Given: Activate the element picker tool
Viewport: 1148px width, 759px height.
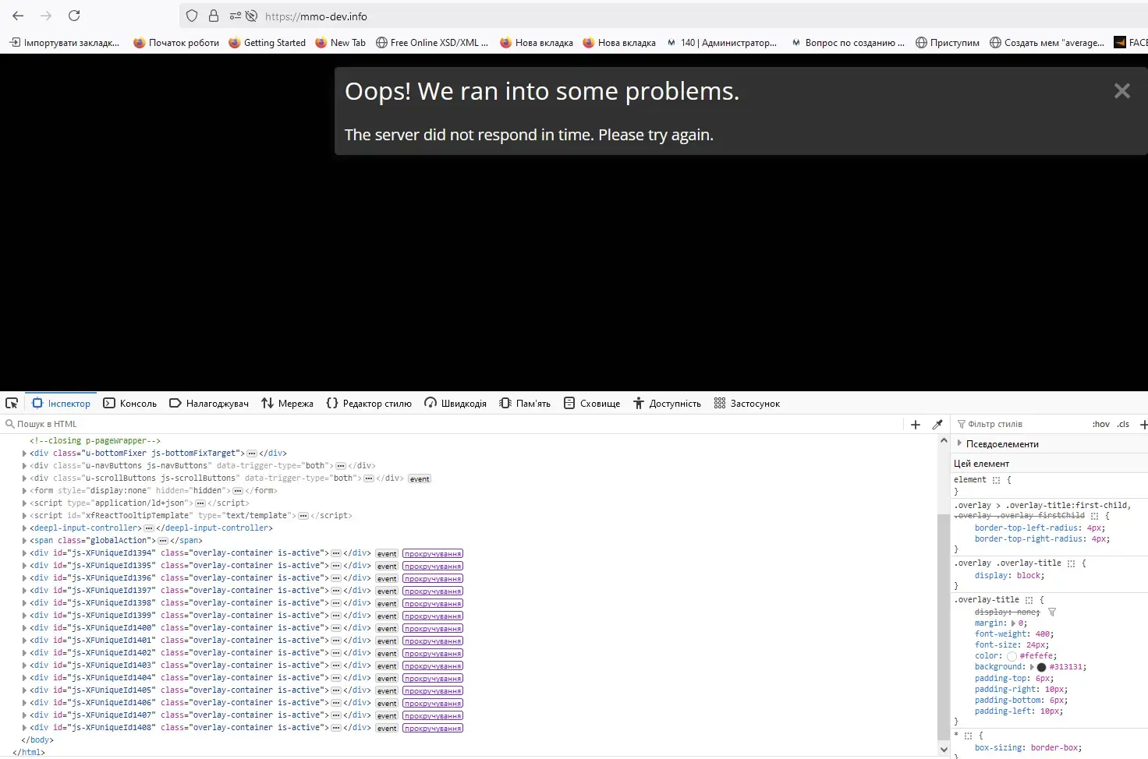Looking at the screenshot, I should pos(12,403).
